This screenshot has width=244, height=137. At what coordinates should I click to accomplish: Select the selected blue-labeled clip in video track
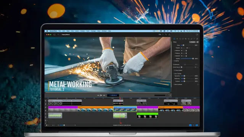click(125, 109)
